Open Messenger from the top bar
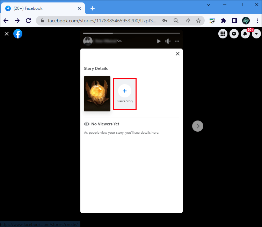This screenshot has height=227, width=262. pos(234,34)
